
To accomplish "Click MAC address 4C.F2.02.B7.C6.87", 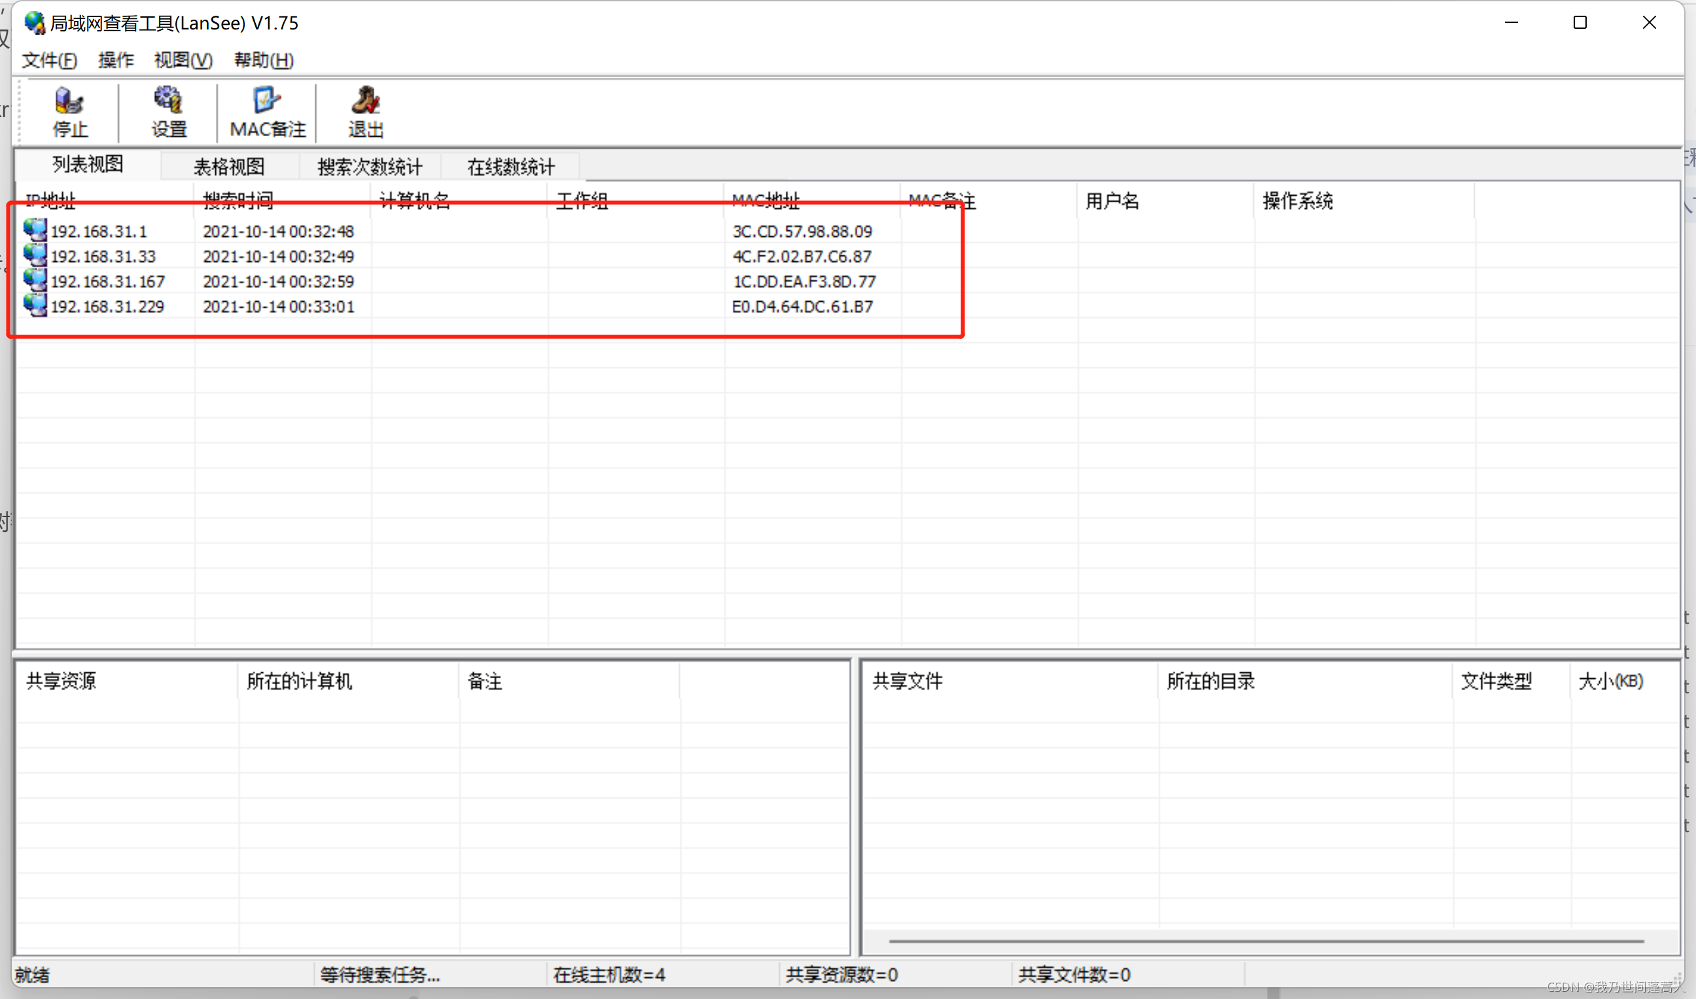I will click(x=802, y=256).
